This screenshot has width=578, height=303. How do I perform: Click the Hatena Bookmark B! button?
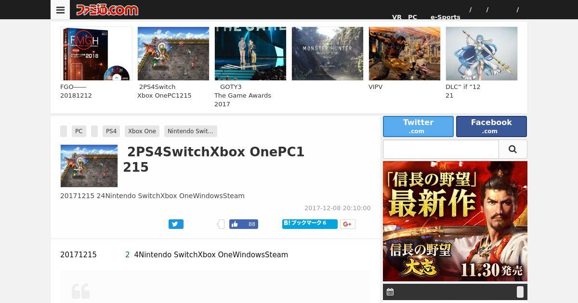[x=310, y=224]
